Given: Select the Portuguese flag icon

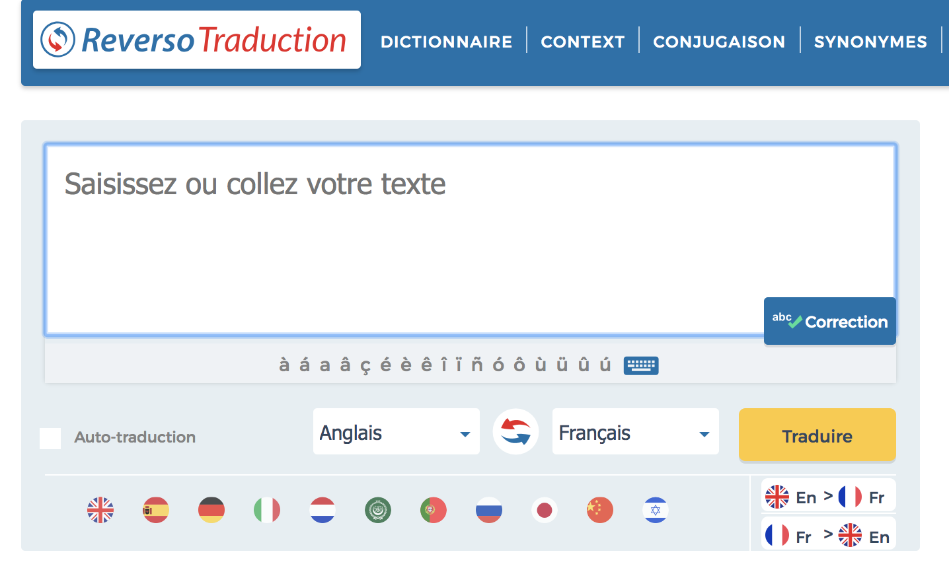Looking at the screenshot, I should (434, 510).
